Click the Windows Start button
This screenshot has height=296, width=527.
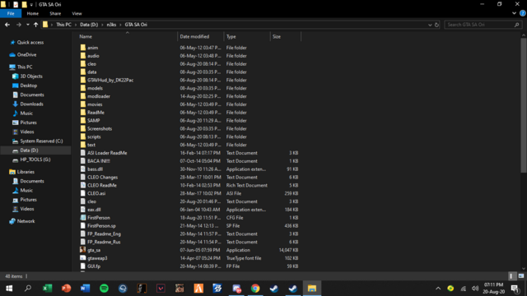(9, 289)
